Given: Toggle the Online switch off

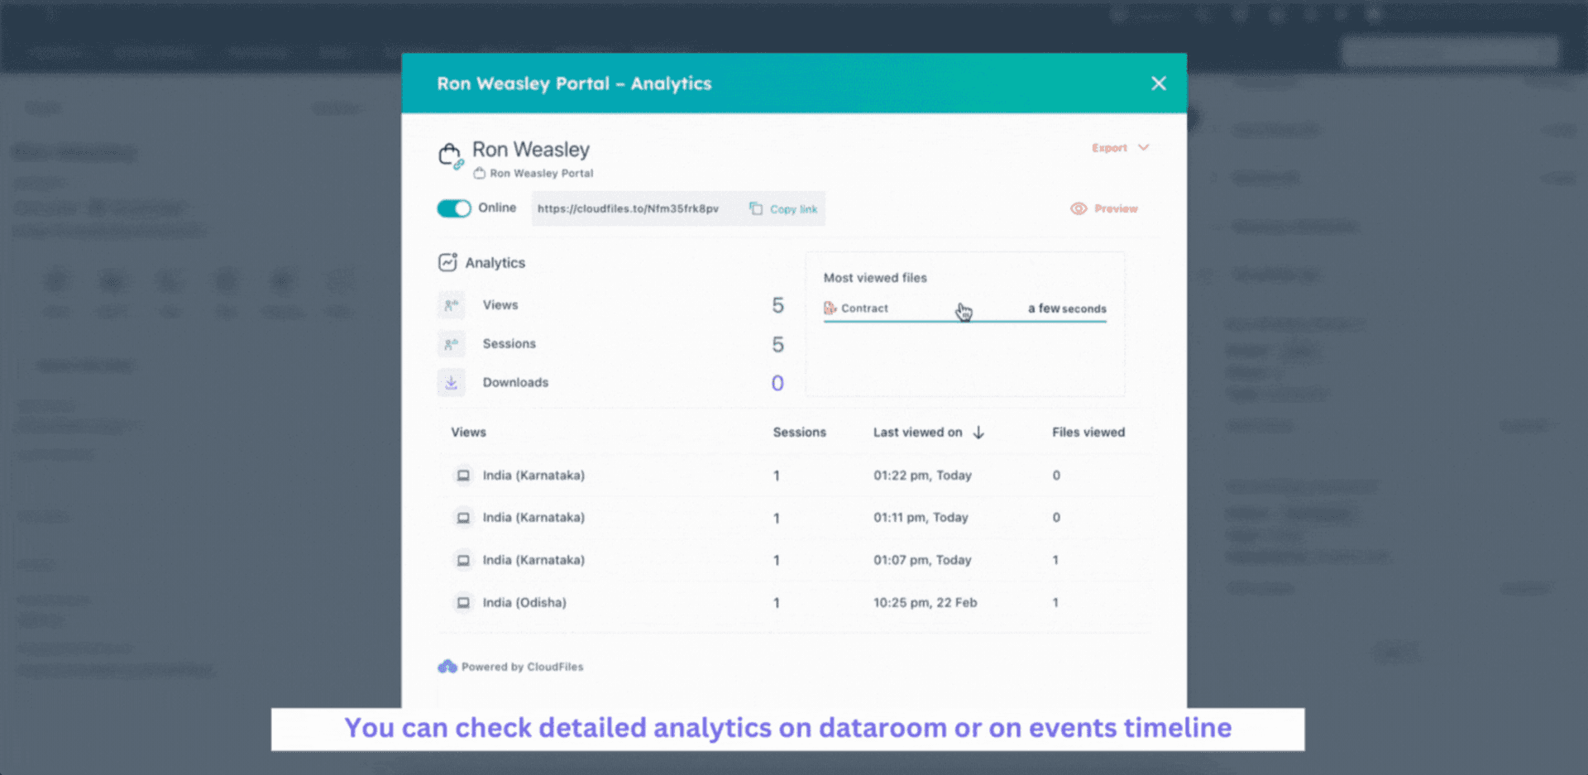Looking at the screenshot, I should pos(454,208).
